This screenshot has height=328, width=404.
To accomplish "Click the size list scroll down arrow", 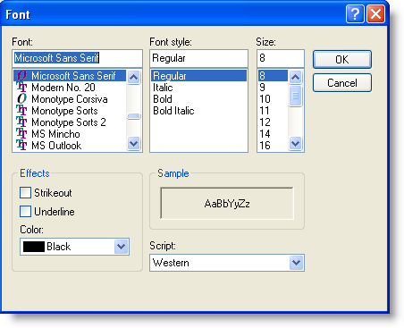I will (x=295, y=144).
